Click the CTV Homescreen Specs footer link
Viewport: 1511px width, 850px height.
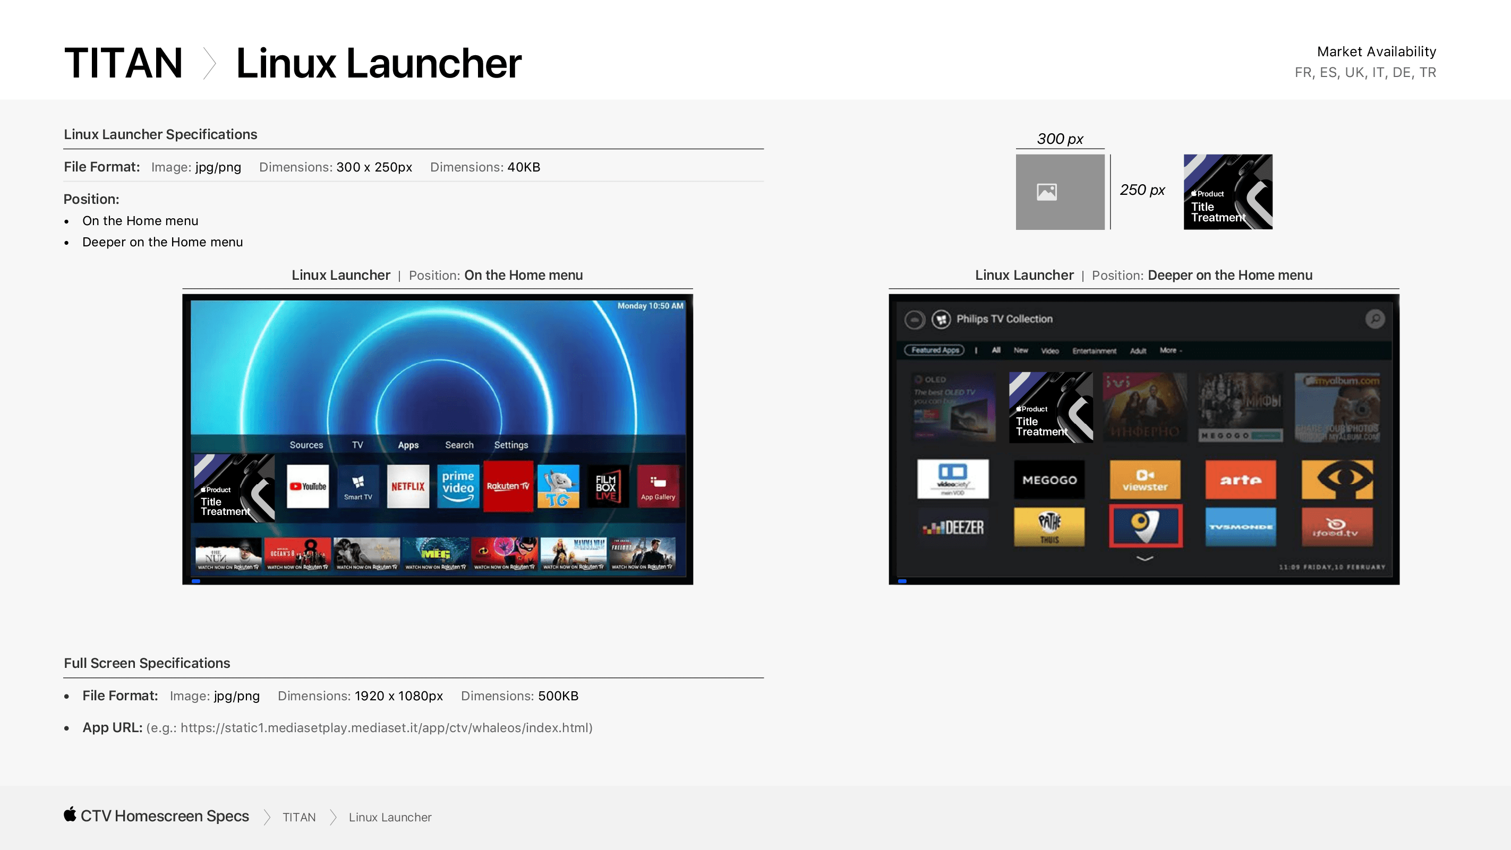click(164, 816)
